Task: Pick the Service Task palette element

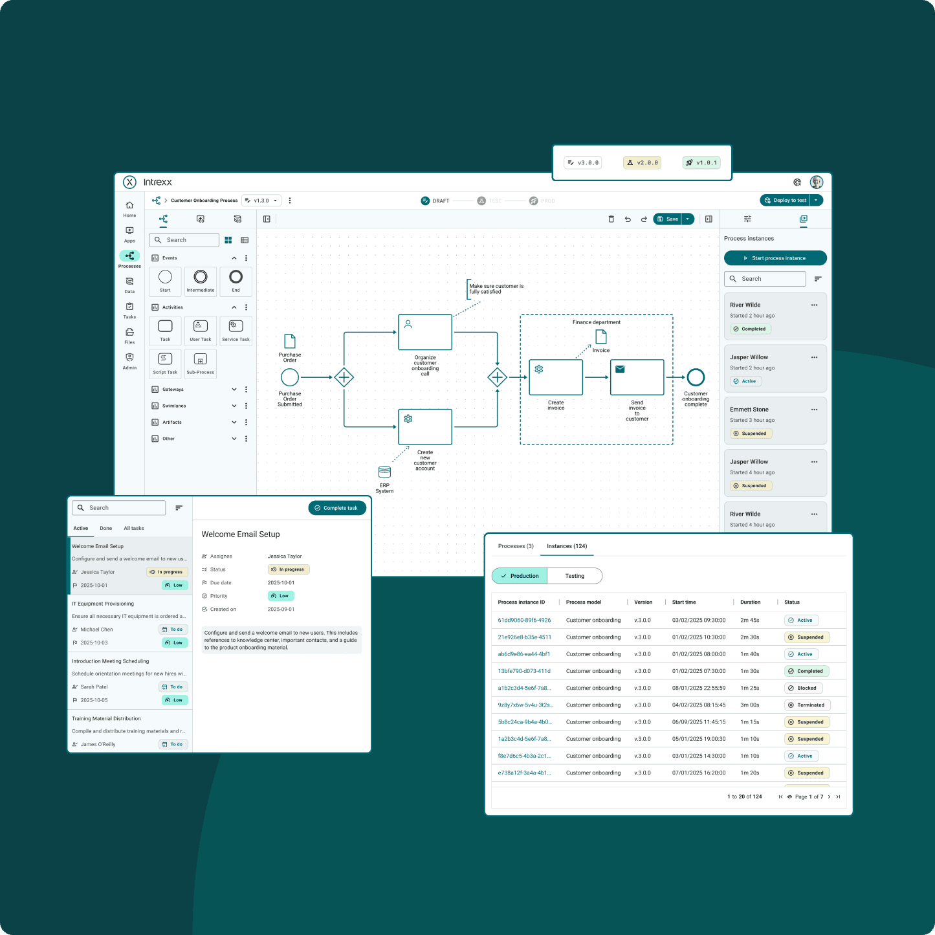Action: point(236,329)
